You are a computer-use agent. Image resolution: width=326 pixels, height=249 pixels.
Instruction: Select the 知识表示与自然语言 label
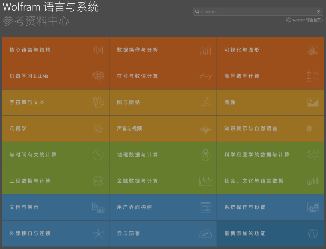(251, 128)
